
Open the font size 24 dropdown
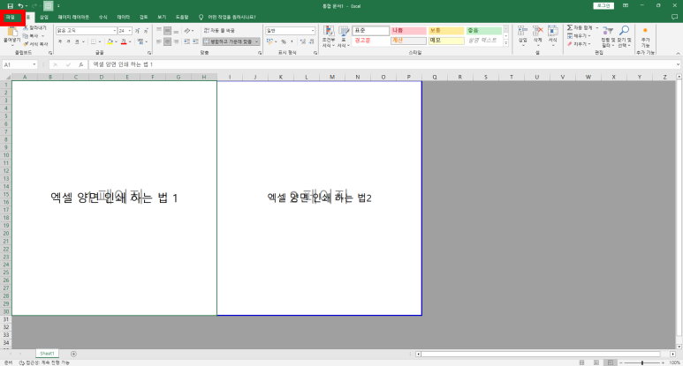point(129,31)
